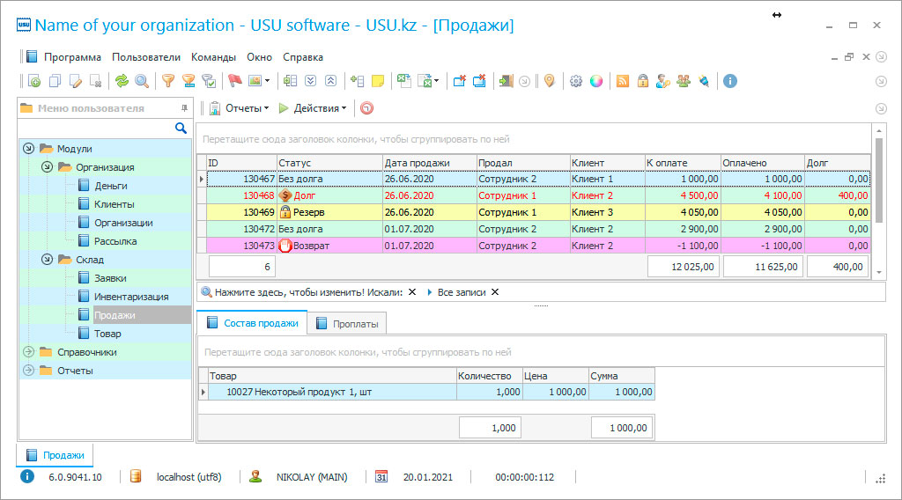Click the Продажи window tab at bottom
Viewport: 902px width, 500px height.
[55, 455]
